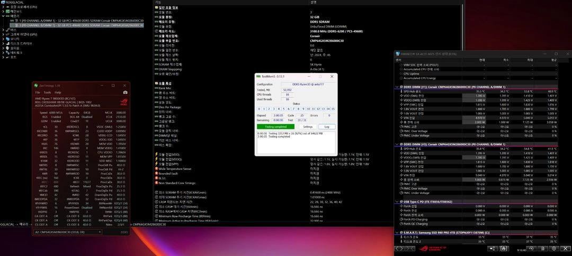Click the camera screenshot icon in ZenTimings

click(x=125, y=93)
